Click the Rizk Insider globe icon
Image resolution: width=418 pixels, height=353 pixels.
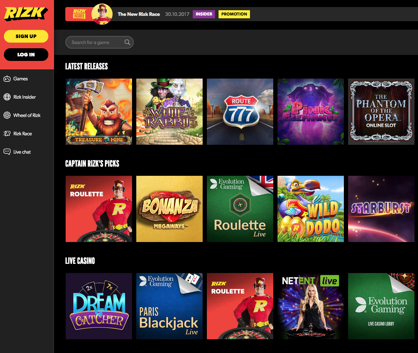(x=7, y=97)
